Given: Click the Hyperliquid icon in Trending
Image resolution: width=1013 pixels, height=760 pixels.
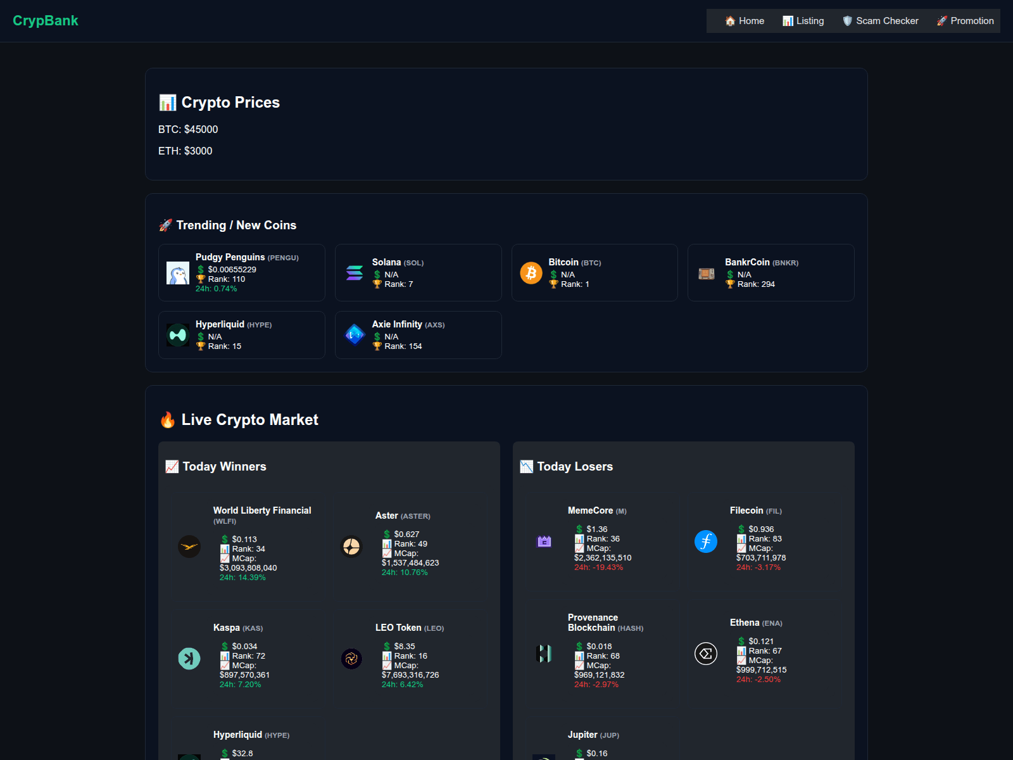Looking at the screenshot, I should (178, 335).
